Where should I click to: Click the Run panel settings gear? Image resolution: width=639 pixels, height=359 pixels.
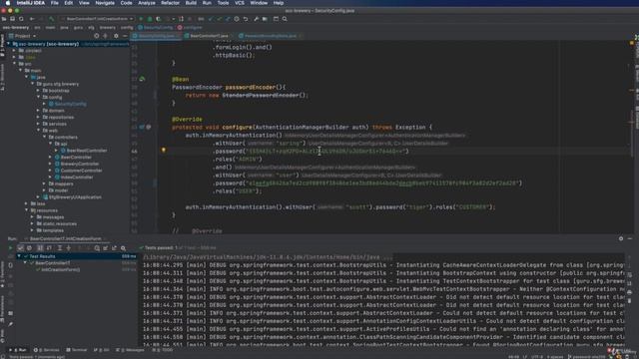621,239
